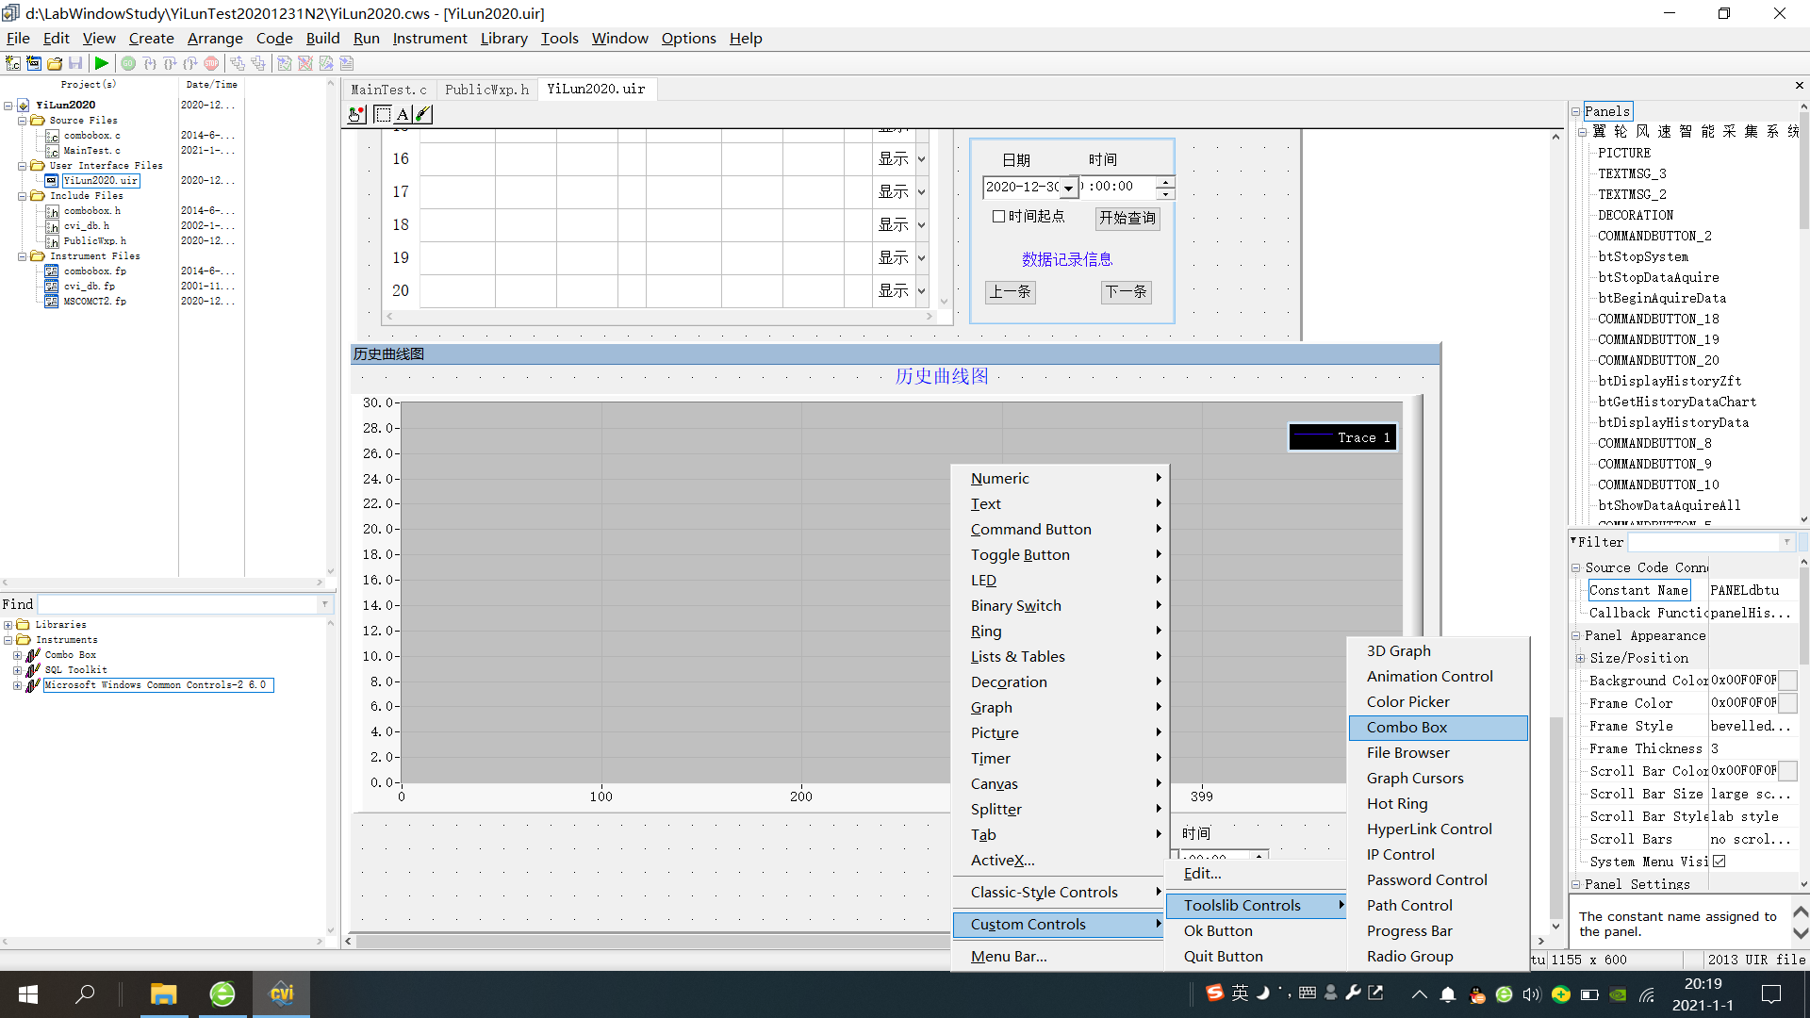Save the file via the disk icon

tap(75, 63)
